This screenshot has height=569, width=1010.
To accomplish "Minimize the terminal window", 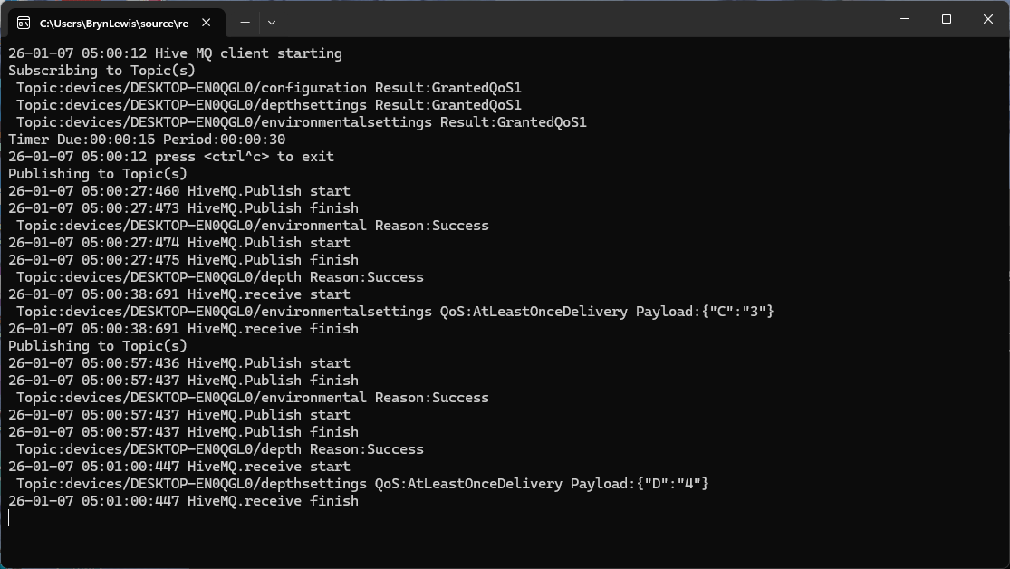I will coord(904,19).
